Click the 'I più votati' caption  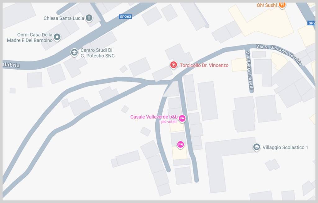[168, 122]
